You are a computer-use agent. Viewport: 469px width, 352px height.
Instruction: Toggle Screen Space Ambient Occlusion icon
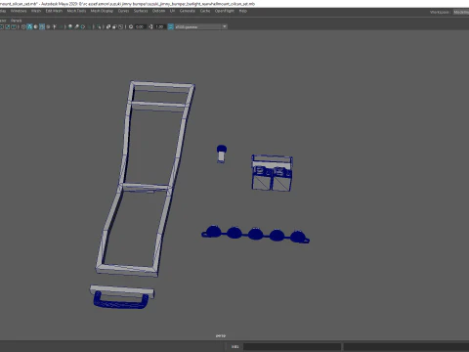[70, 26]
